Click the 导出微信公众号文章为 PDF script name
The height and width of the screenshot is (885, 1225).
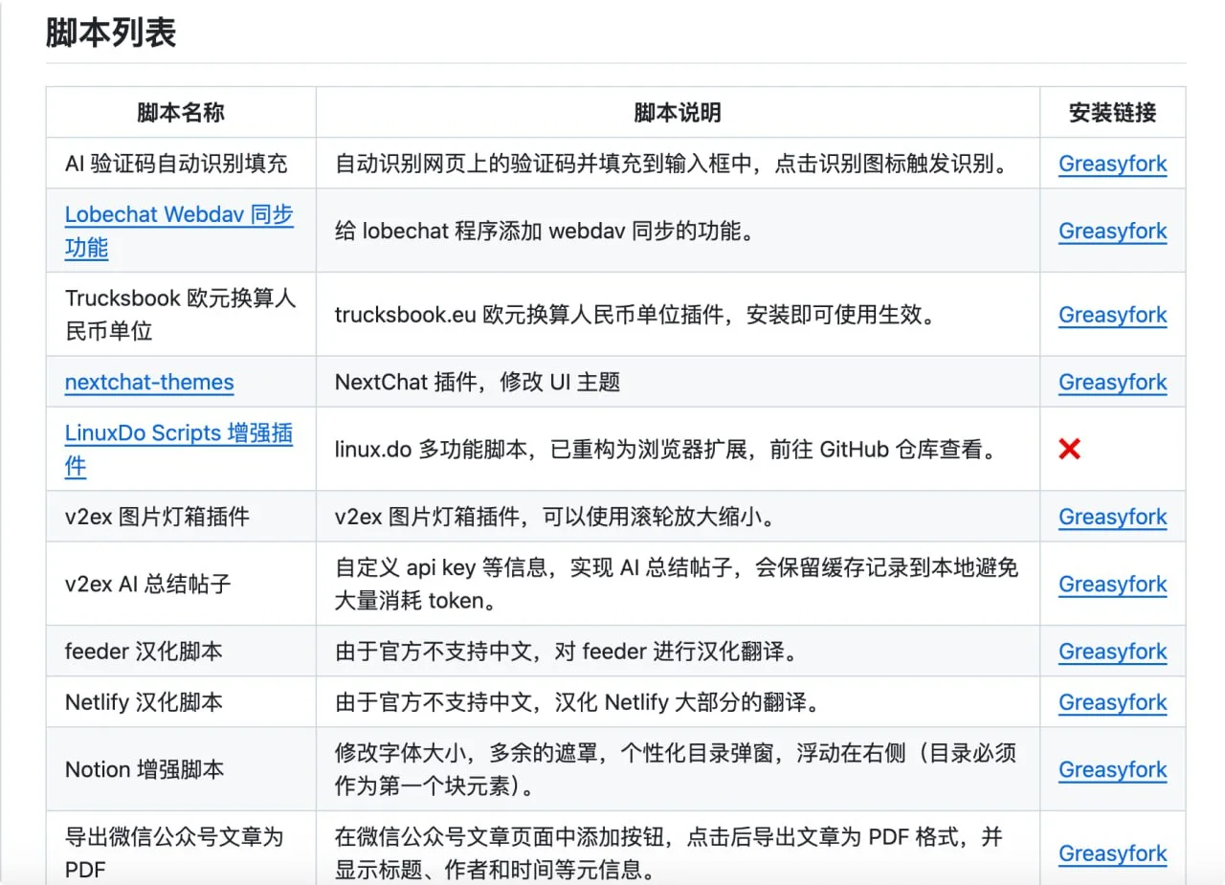pos(175,853)
